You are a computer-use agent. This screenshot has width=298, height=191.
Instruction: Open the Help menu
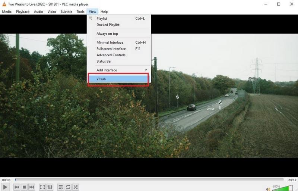click(104, 12)
